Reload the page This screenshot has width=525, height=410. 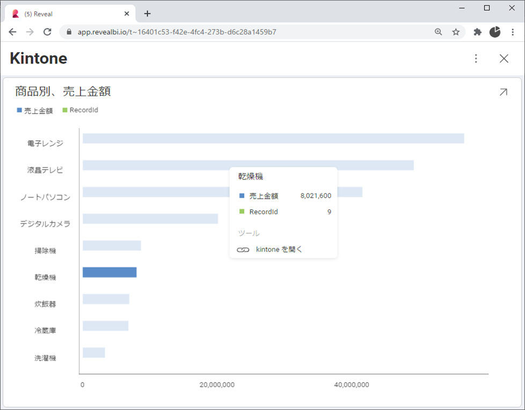point(47,32)
